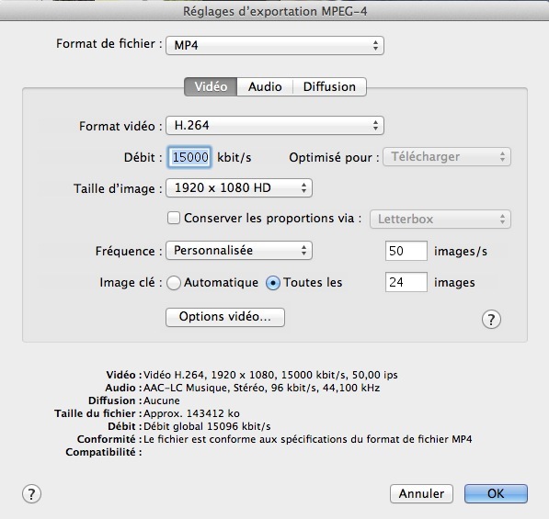This screenshot has height=519, width=549.
Task: Select the Toutes les radio button
Action: [273, 283]
